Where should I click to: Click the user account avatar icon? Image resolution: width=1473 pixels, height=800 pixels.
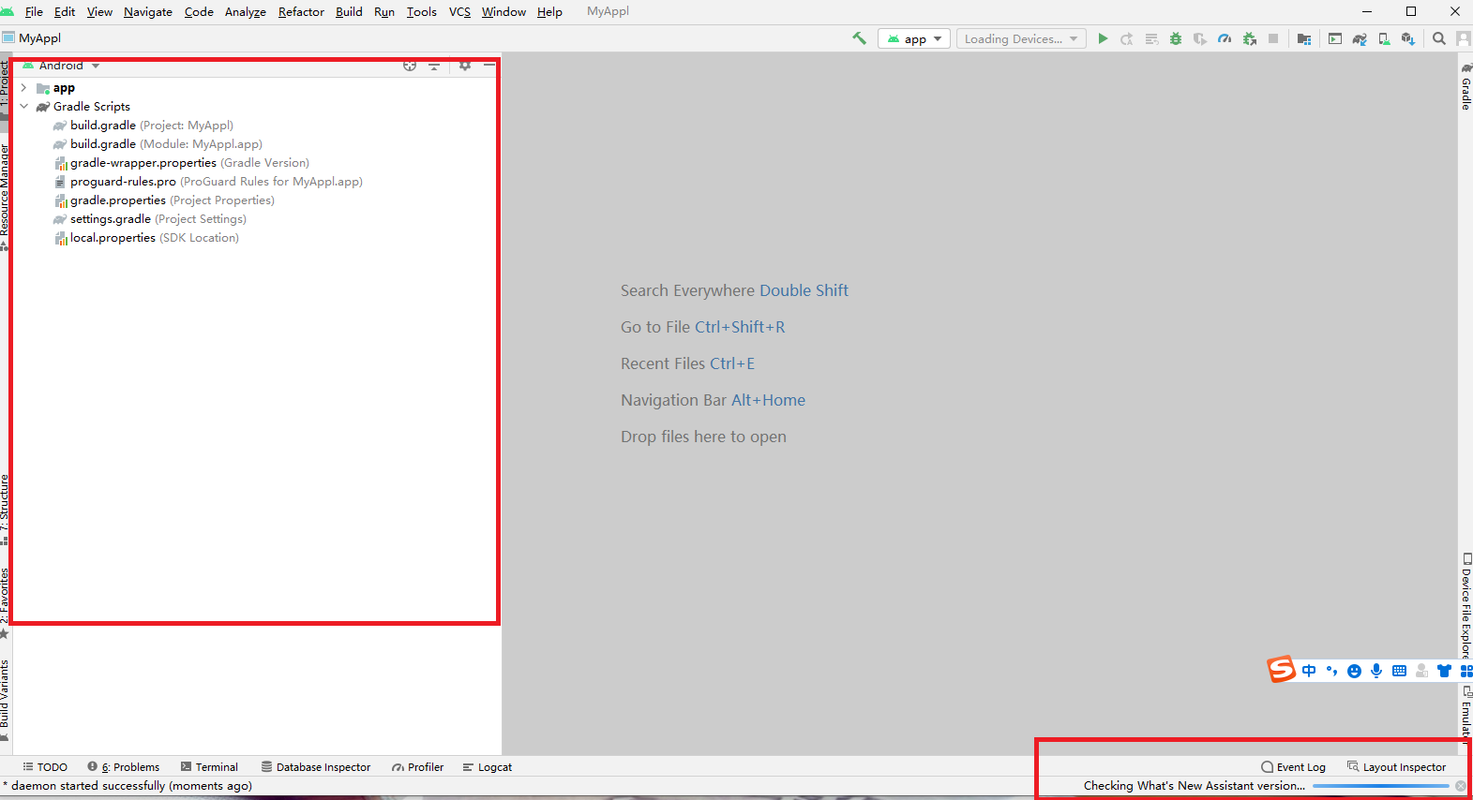pyautogui.click(x=1464, y=38)
